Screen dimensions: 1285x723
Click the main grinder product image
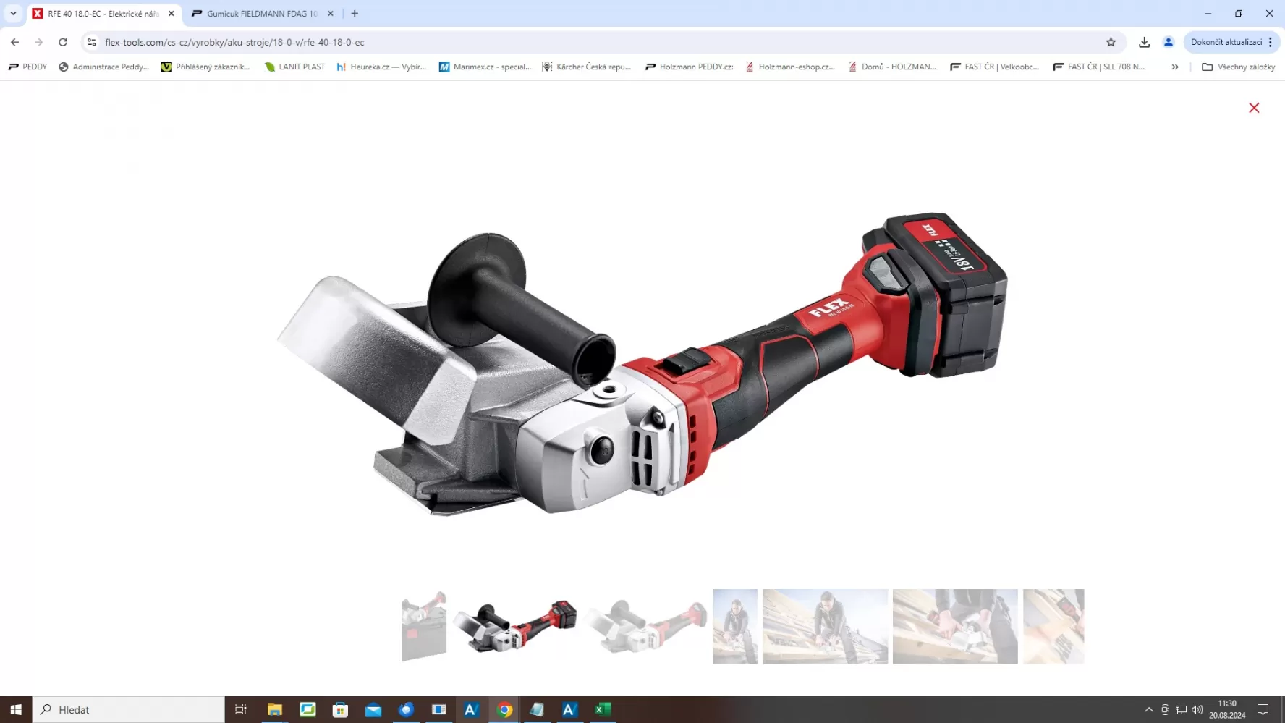click(642, 364)
